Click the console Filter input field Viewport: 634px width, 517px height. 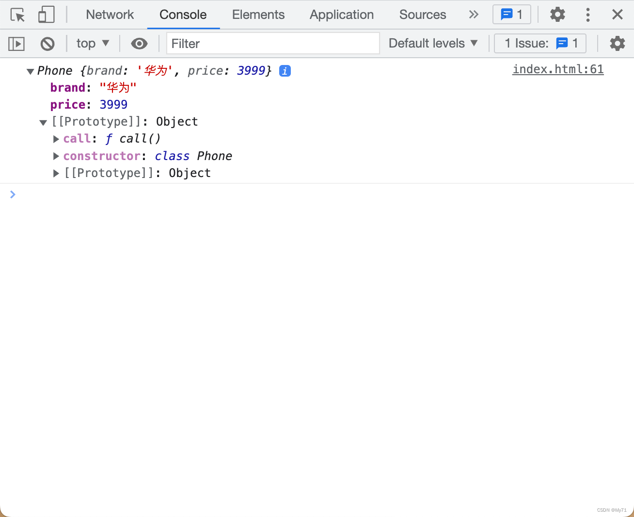pos(273,44)
